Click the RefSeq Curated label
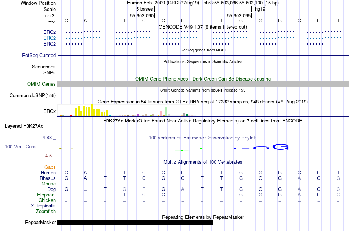The width and height of the screenshot is (349, 231). coord(39,55)
